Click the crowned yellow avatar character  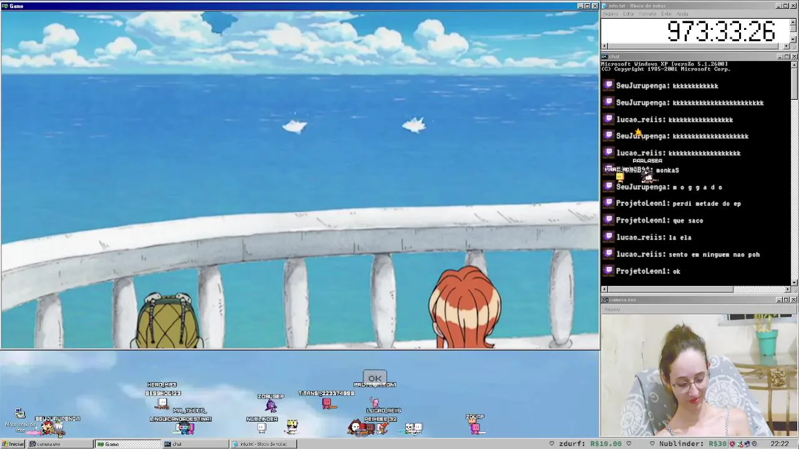pyautogui.click(x=292, y=427)
